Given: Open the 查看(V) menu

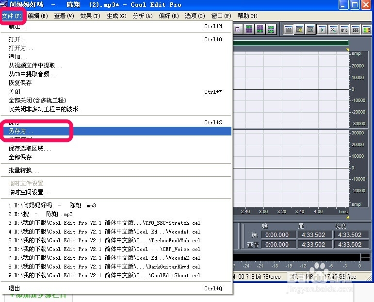Looking at the screenshot, I should click(x=64, y=16).
